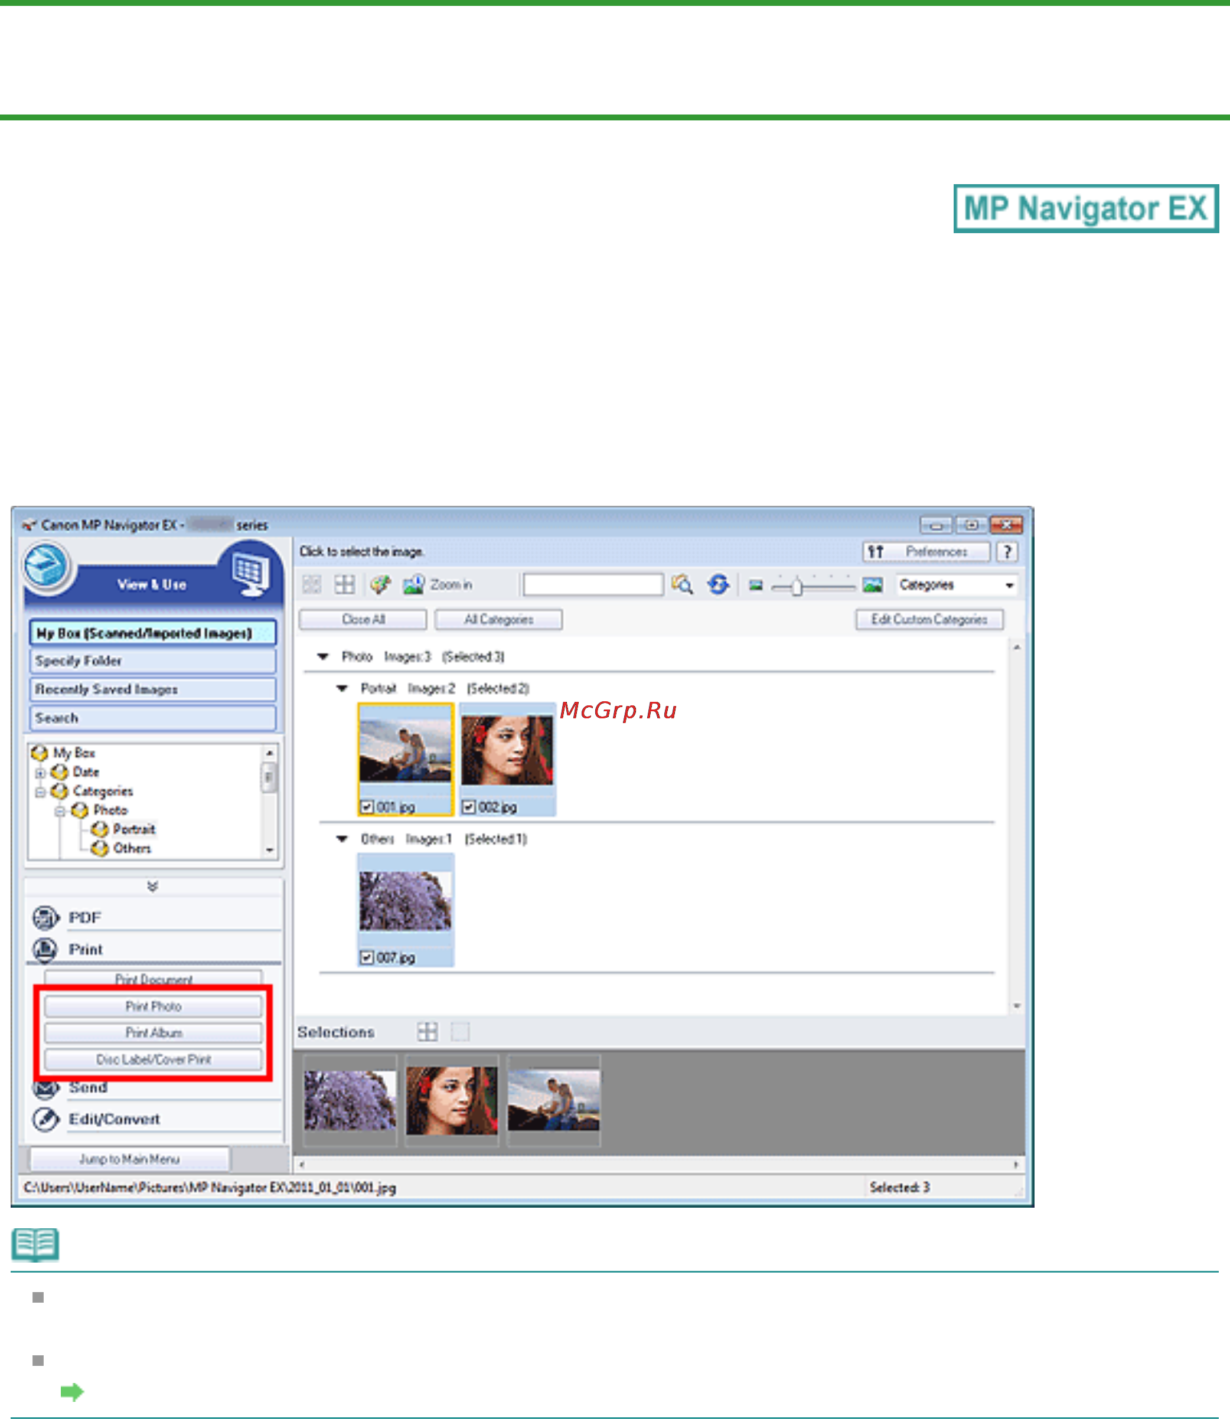Expand the Date tree node
The width and height of the screenshot is (1230, 1419).
[x=41, y=773]
